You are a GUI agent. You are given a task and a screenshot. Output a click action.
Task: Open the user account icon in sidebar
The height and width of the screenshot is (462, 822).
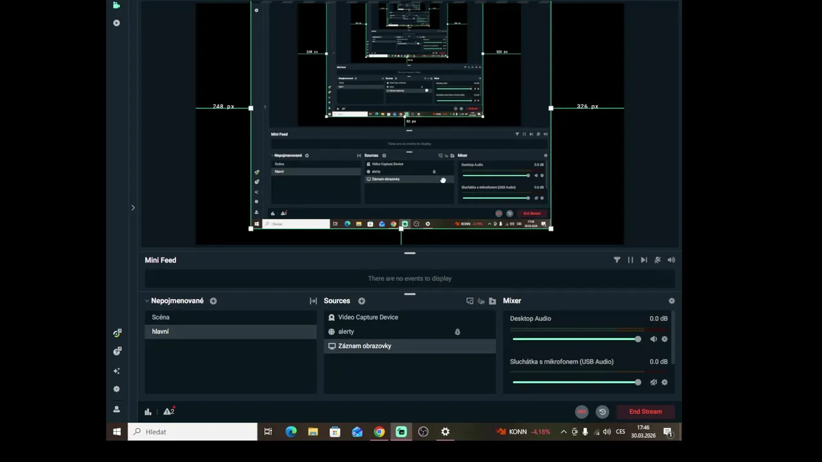pos(116,409)
